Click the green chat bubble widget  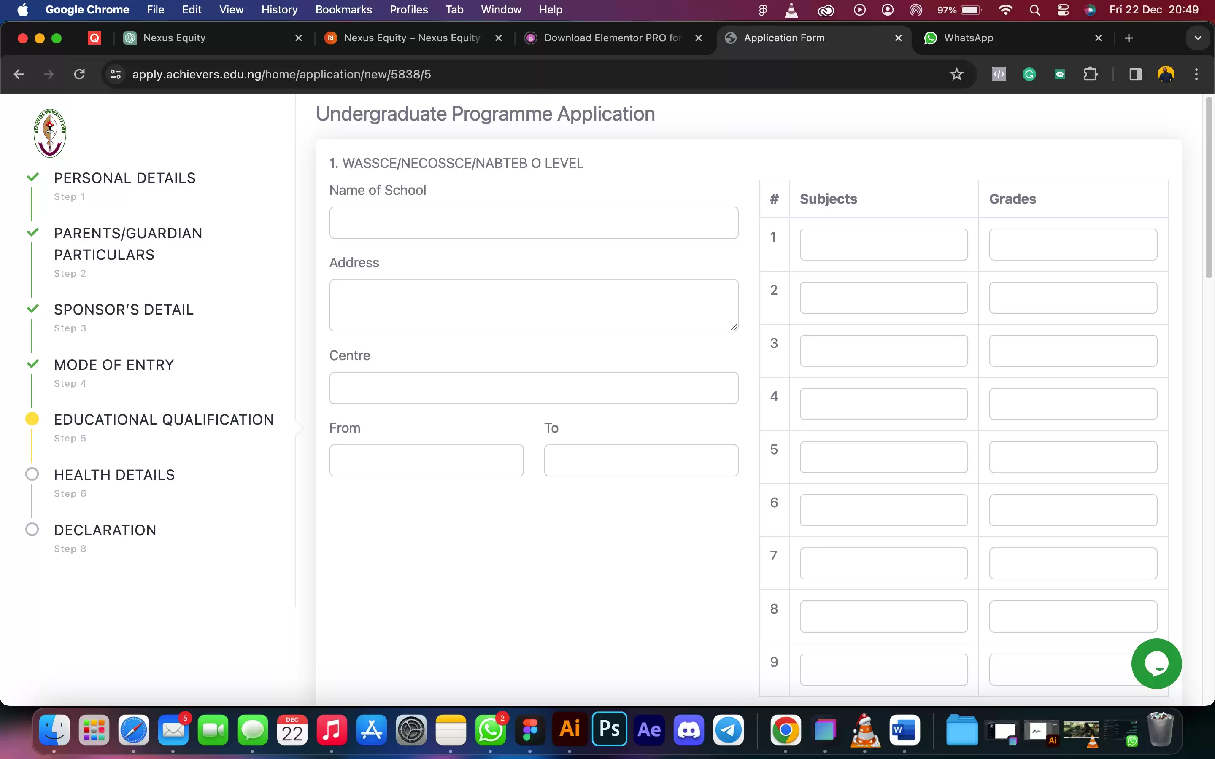tap(1156, 663)
